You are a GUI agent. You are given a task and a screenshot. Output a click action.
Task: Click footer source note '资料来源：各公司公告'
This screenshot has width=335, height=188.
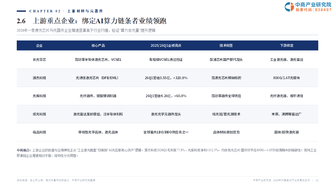30,180
